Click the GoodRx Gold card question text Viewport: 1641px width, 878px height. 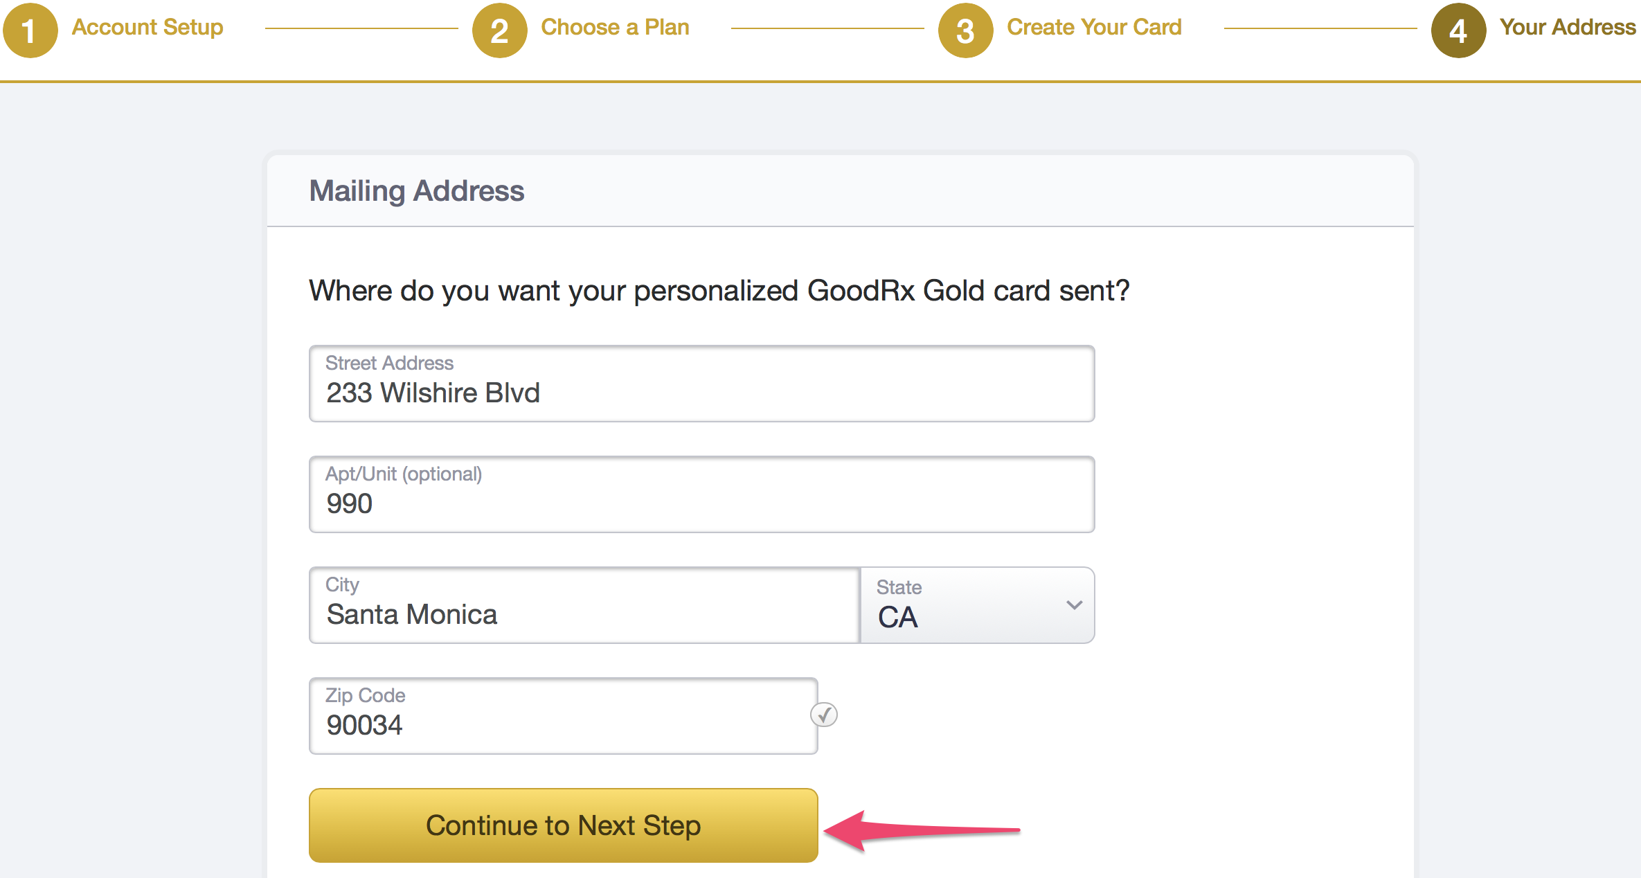[719, 291]
